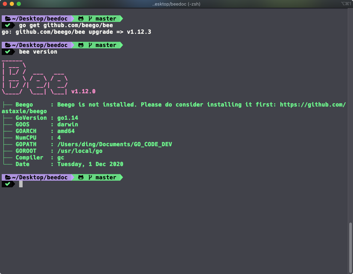
Task: Click the folder icon in first prompt
Action: (x=8, y=19)
